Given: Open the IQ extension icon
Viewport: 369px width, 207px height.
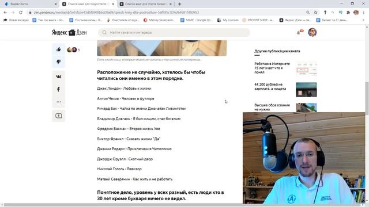Looking at the screenshot, I should [340, 12].
